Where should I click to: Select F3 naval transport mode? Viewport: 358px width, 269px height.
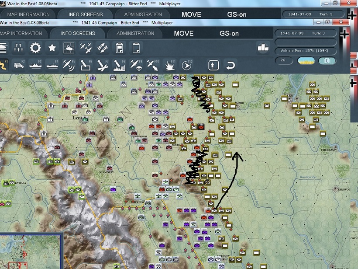35,65
